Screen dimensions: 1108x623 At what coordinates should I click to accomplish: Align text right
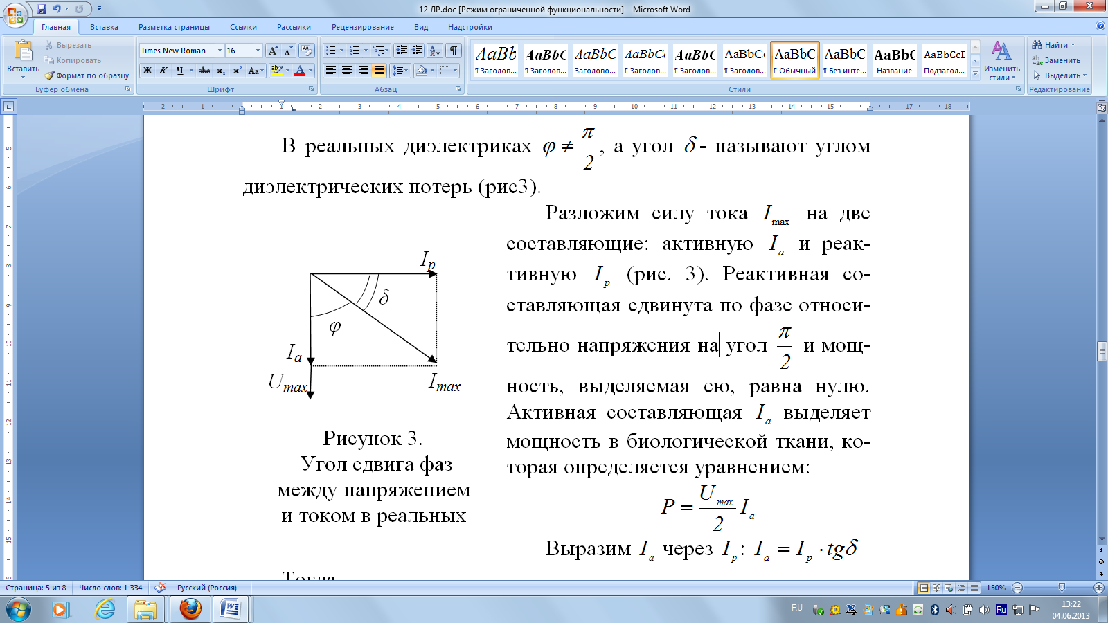click(364, 71)
